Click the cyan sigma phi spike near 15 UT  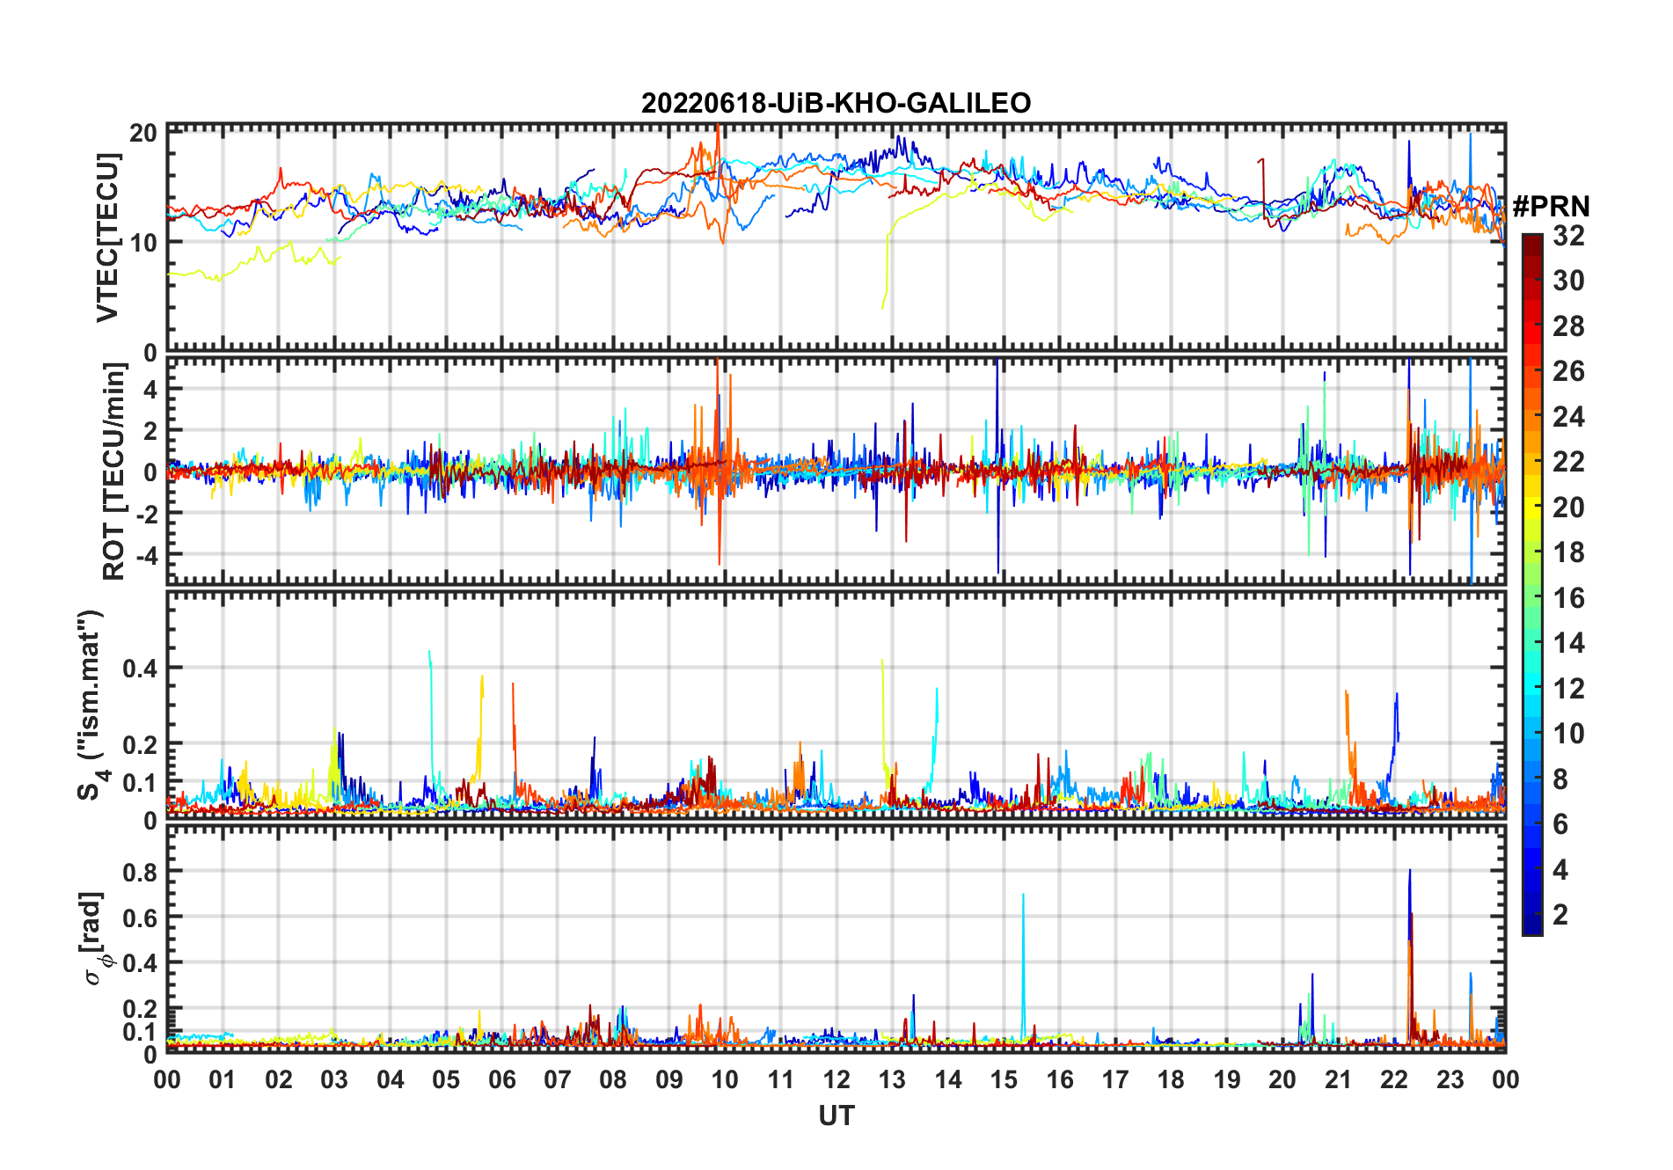(1023, 968)
